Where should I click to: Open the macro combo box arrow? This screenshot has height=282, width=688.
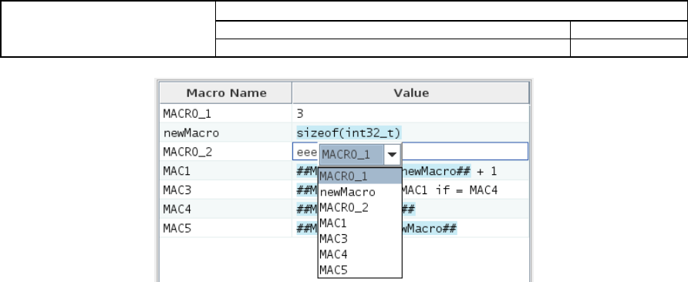[x=393, y=154]
